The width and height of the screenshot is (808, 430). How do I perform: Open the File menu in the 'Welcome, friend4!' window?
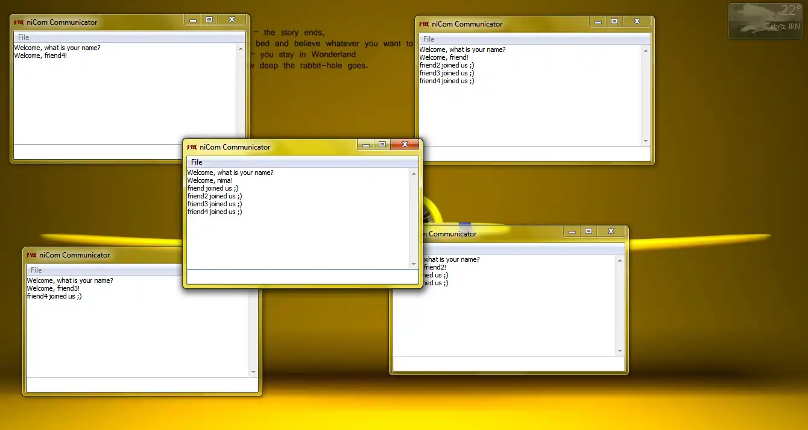(24, 37)
